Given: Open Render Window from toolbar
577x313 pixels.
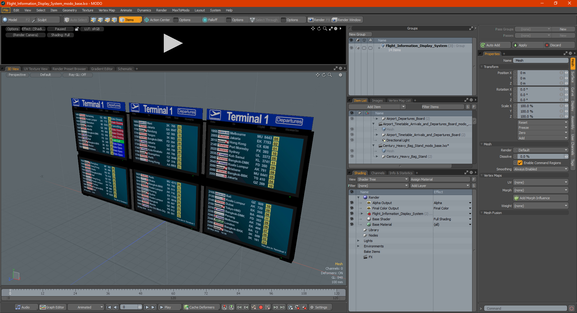Looking at the screenshot, I should (347, 20).
